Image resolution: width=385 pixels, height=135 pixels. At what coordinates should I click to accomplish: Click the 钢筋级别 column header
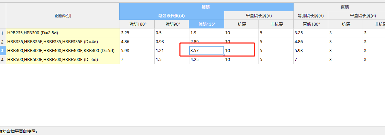pyautogui.click(x=63, y=16)
